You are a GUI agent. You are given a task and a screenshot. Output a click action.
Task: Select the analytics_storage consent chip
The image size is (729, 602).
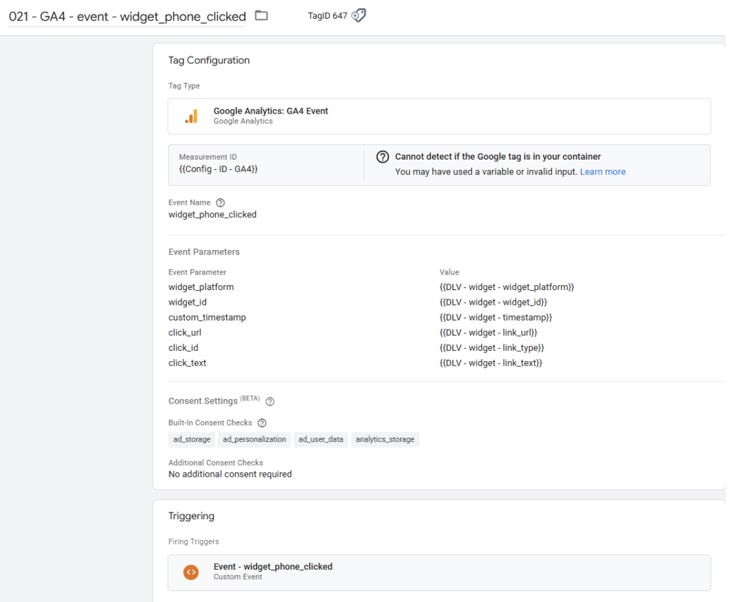[x=386, y=439]
